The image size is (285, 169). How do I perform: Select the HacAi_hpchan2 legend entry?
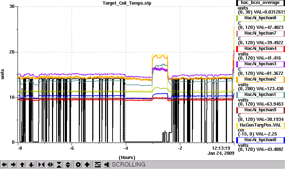(260, 79)
